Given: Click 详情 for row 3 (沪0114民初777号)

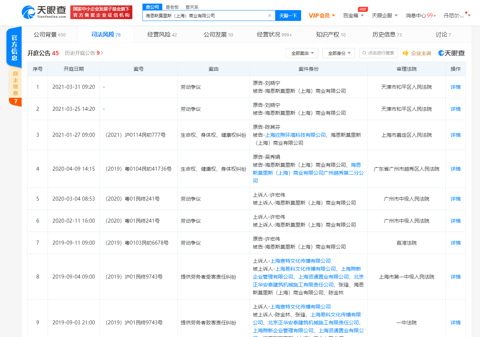Looking at the screenshot, I should coord(455,135).
